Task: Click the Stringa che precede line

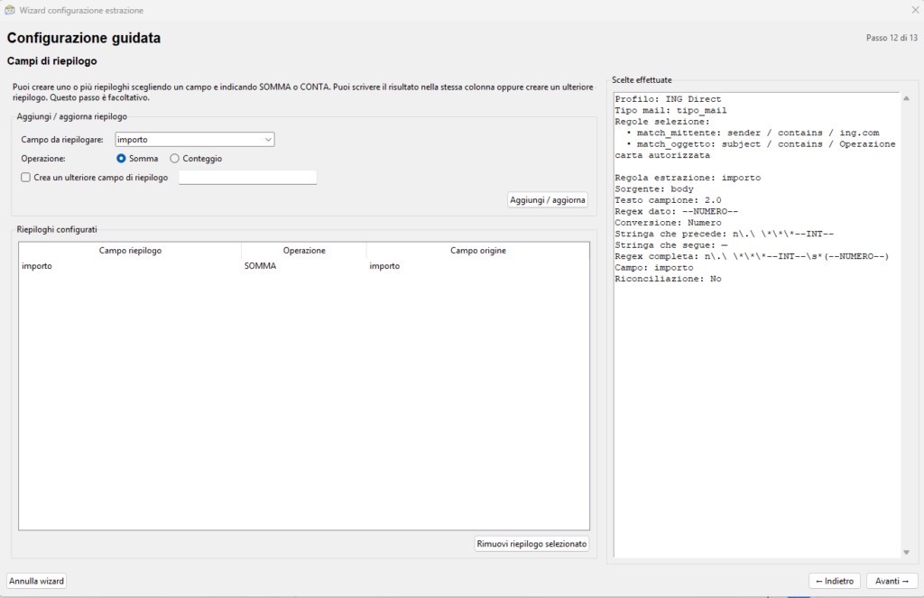Action: 725,234
